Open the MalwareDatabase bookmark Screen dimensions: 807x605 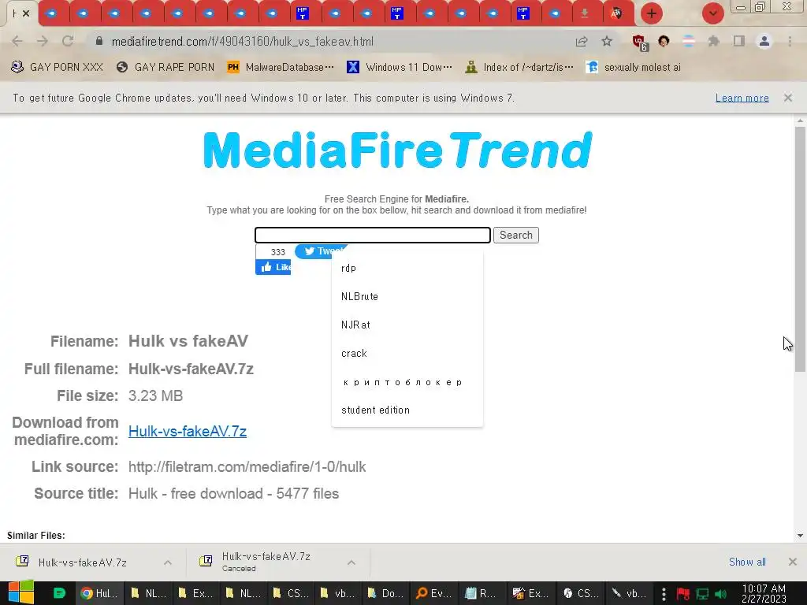(281, 68)
